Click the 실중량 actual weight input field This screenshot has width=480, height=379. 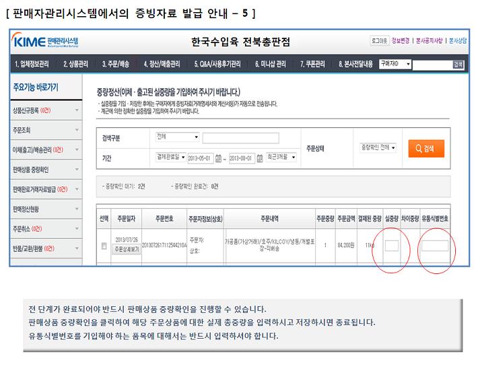pos(392,246)
